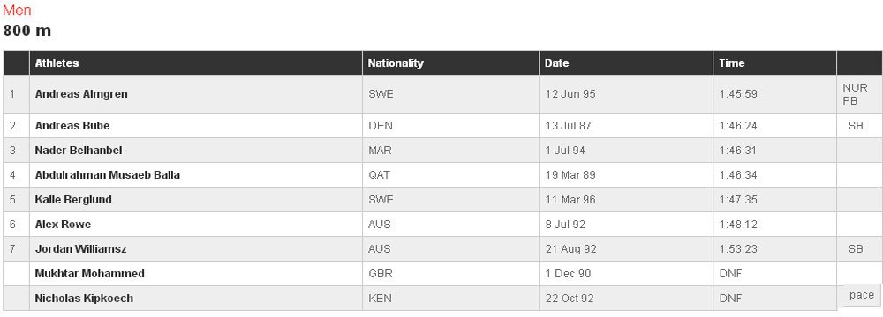Viewport: 883px width, 317px height.
Task: Click the 800 m event title
Action: [x=27, y=30]
